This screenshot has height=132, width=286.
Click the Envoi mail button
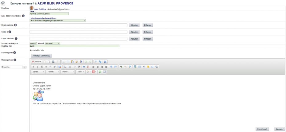pyautogui.click(x=262, y=129)
